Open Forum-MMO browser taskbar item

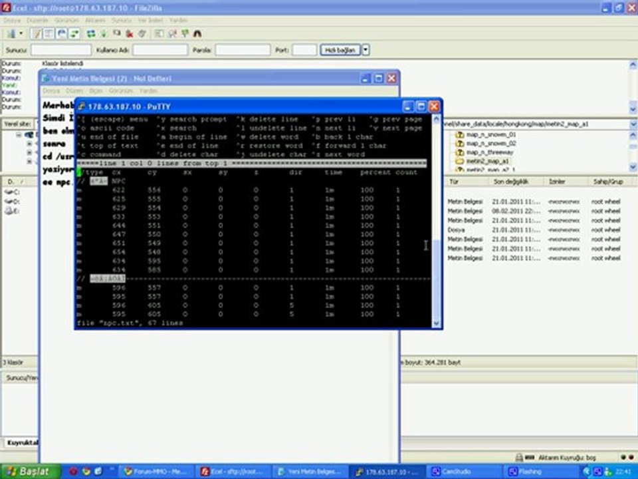click(x=156, y=472)
